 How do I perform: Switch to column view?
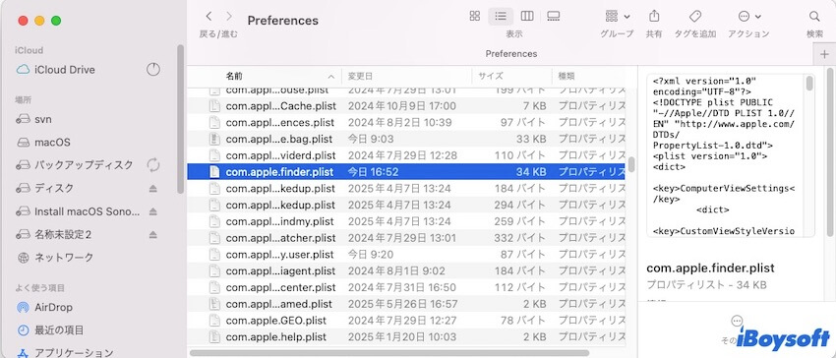pos(527,16)
